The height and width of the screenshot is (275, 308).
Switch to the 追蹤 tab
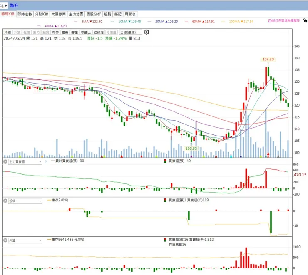(x=107, y=14)
